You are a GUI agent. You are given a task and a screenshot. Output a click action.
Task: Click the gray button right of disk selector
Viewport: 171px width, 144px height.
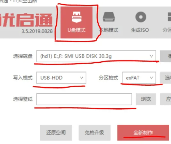tap(166, 56)
